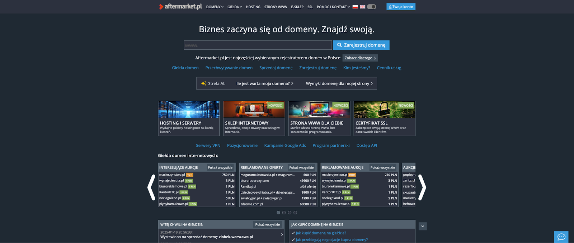Open Sprzedaj domenę link
The image size is (574, 243).
[276, 68]
